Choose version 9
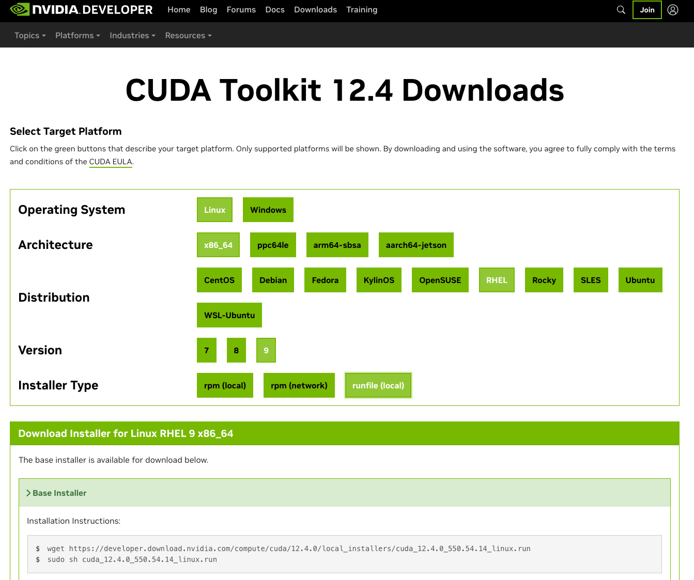694x580 pixels. point(266,350)
